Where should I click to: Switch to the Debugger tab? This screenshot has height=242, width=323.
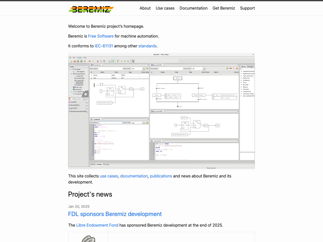pos(250,66)
